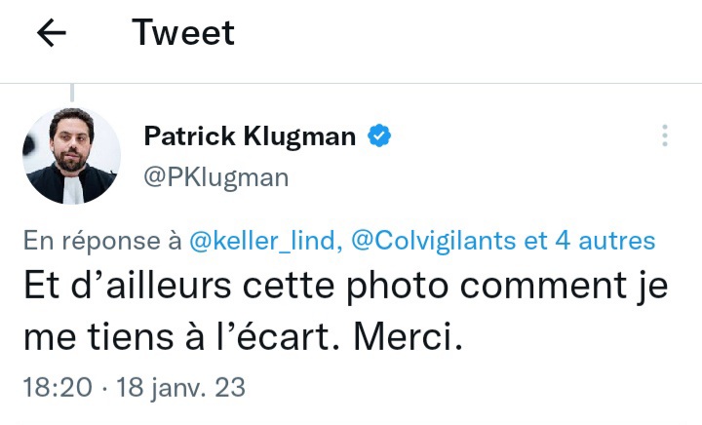Open the @PKlugman handle

pyautogui.click(x=216, y=176)
